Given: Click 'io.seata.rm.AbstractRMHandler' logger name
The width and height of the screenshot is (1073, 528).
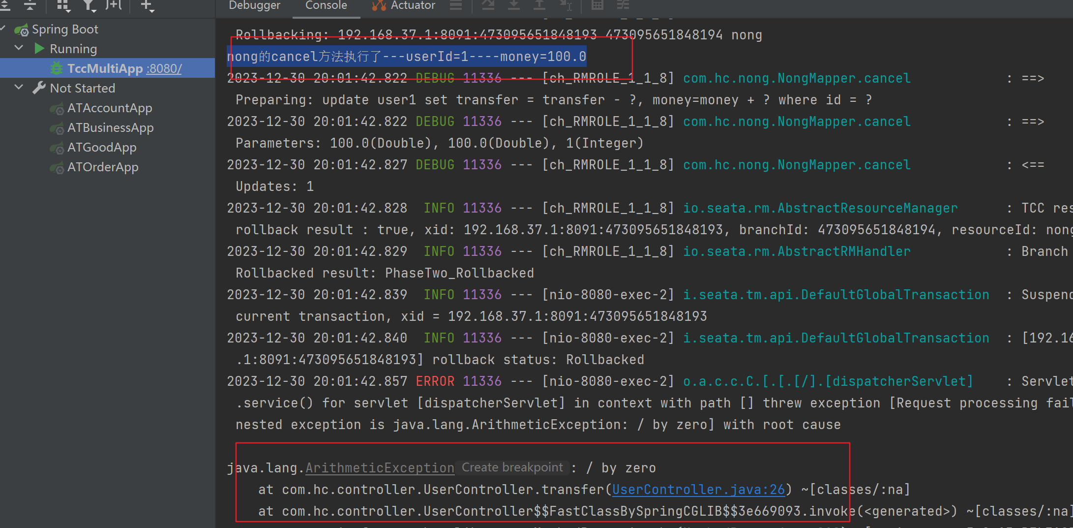Looking at the screenshot, I should (x=797, y=251).
